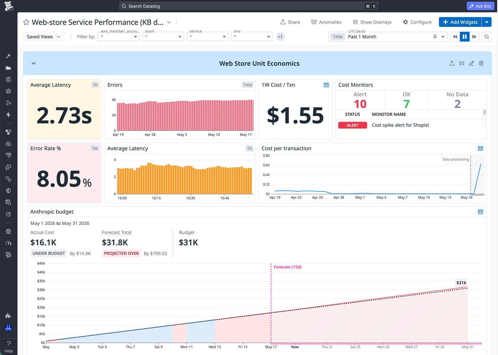
Task: Open Configure settings
Action: click(x=417, y=22)
